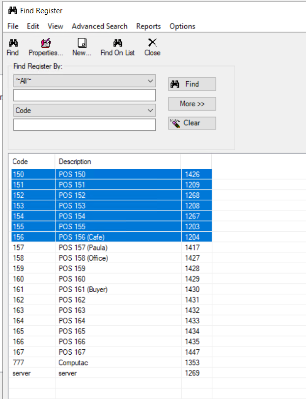Click code 777 cell
This screenshot has width=306, height=399.
coord(18,363)
